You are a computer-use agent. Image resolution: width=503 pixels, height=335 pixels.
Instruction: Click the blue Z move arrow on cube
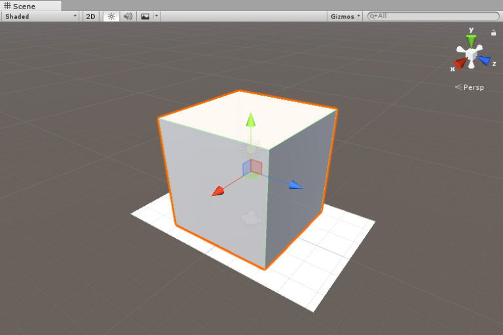click(295, 185)
